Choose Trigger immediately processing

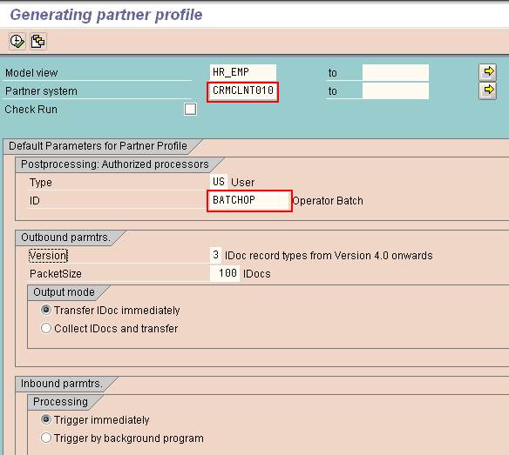coord(46,419)
